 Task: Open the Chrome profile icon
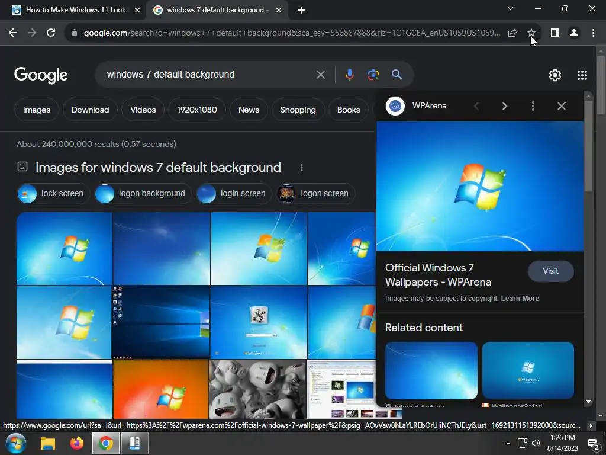pyautogui.click(x=574, y=33)
